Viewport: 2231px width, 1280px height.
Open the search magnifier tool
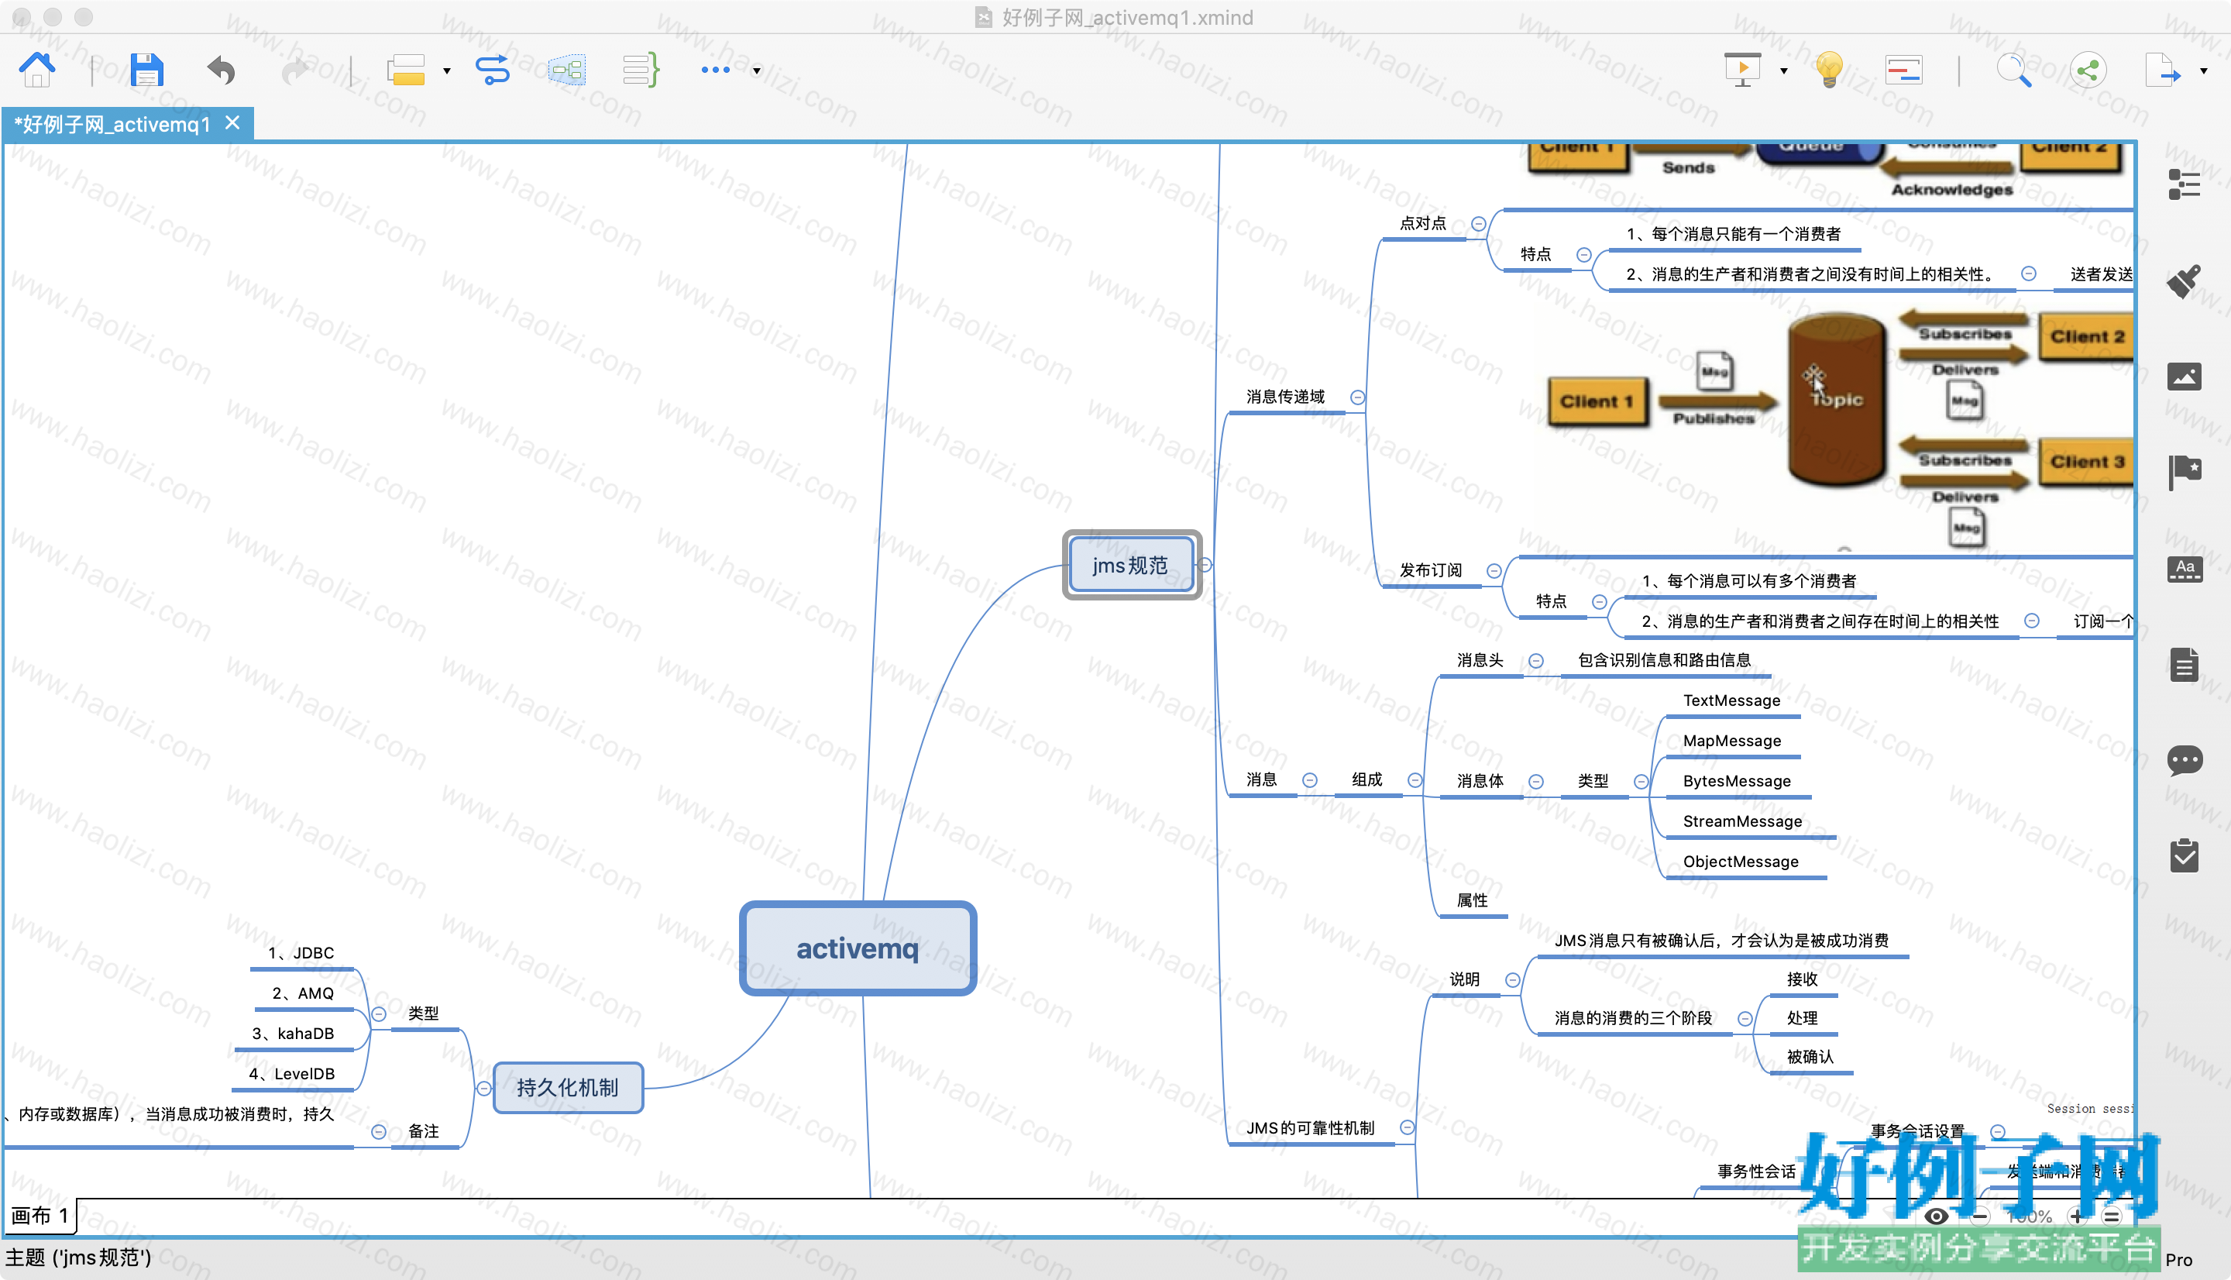[x=2014, y=70]
